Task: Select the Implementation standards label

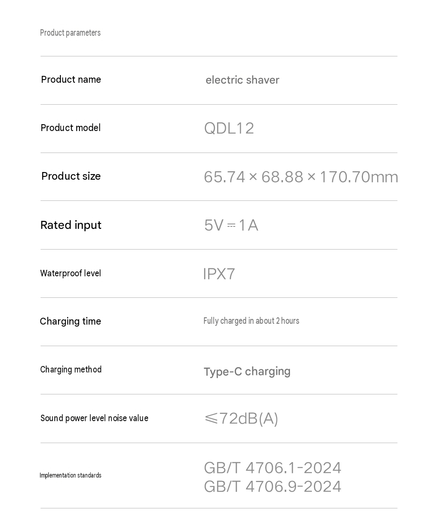Action: 71,475
